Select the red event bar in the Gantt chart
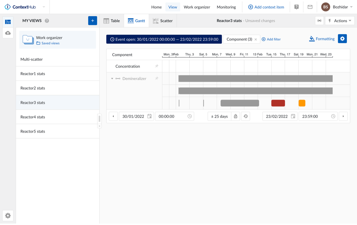 278,103
